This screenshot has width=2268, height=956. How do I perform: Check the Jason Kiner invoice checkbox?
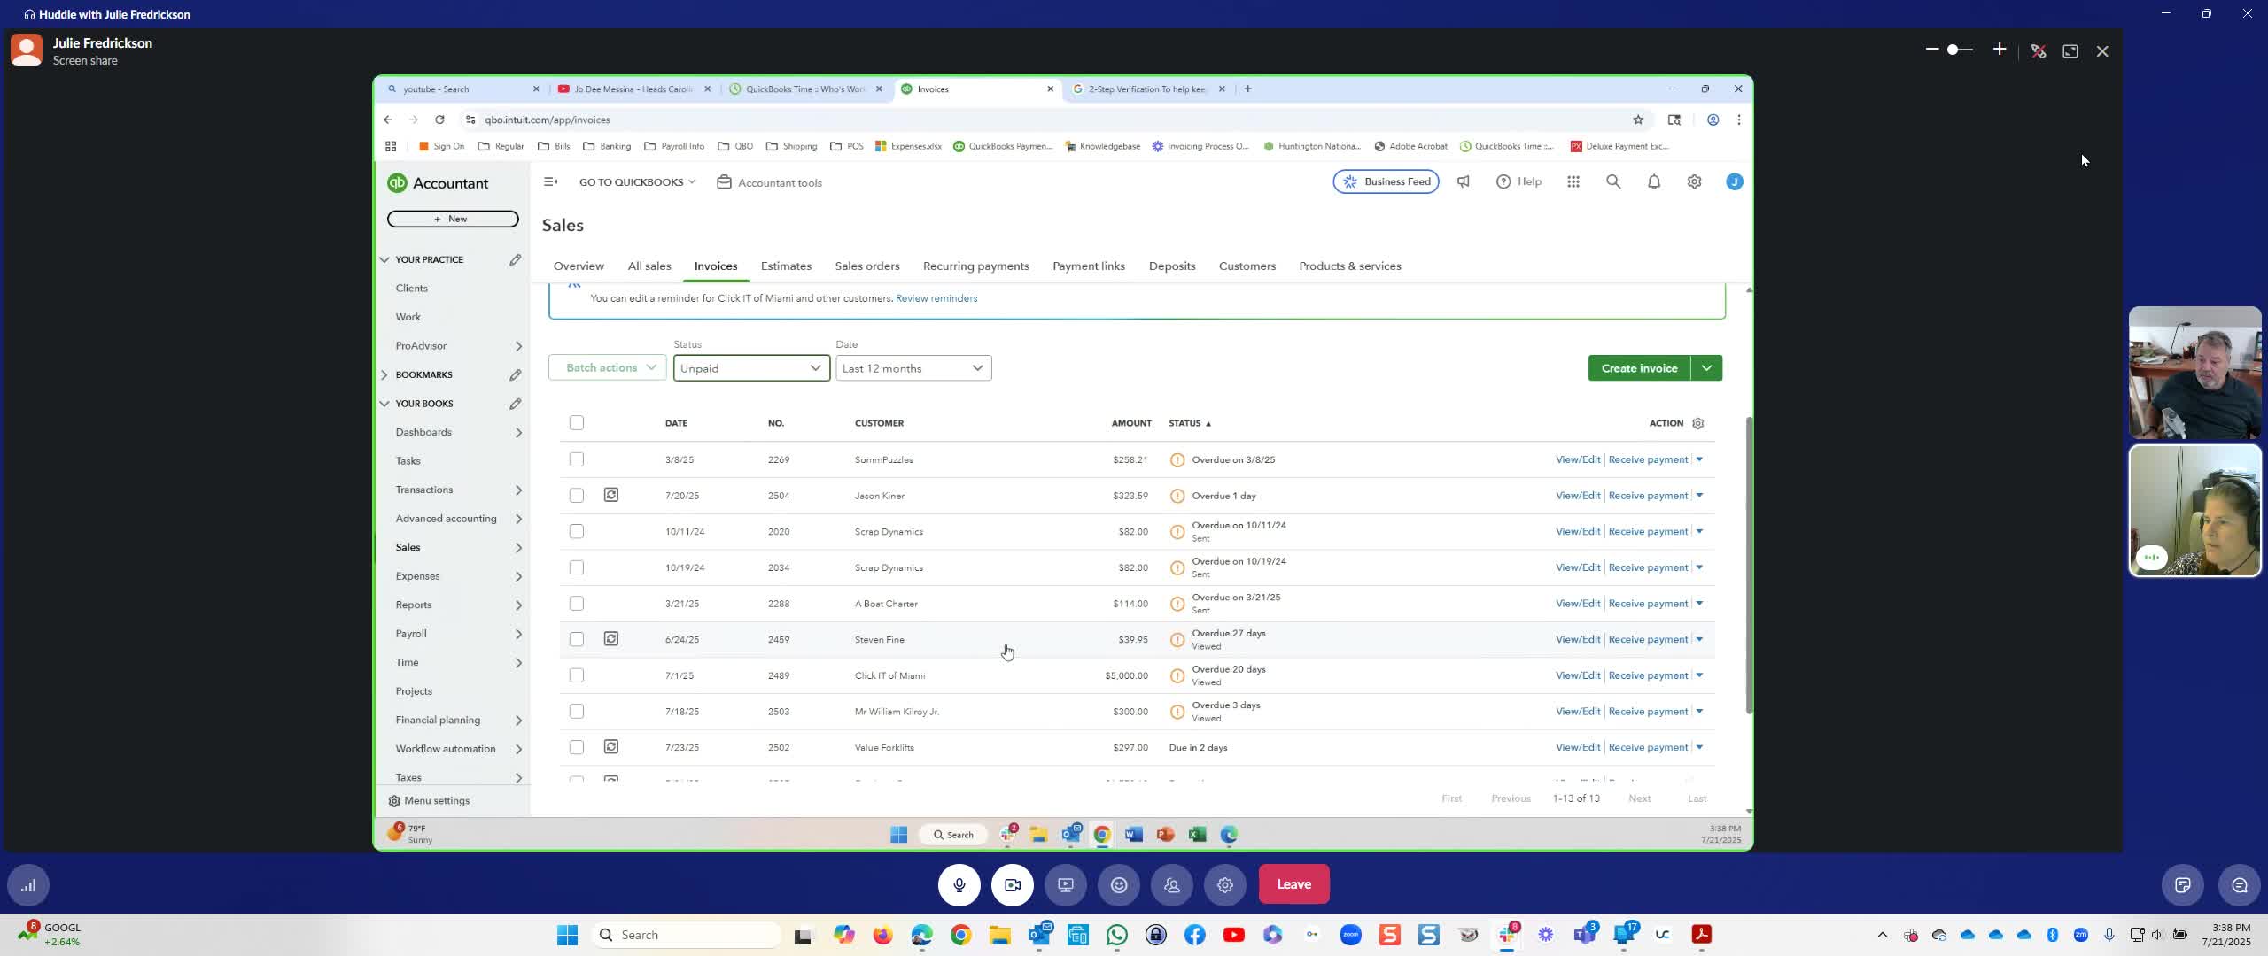coord(577,496)
